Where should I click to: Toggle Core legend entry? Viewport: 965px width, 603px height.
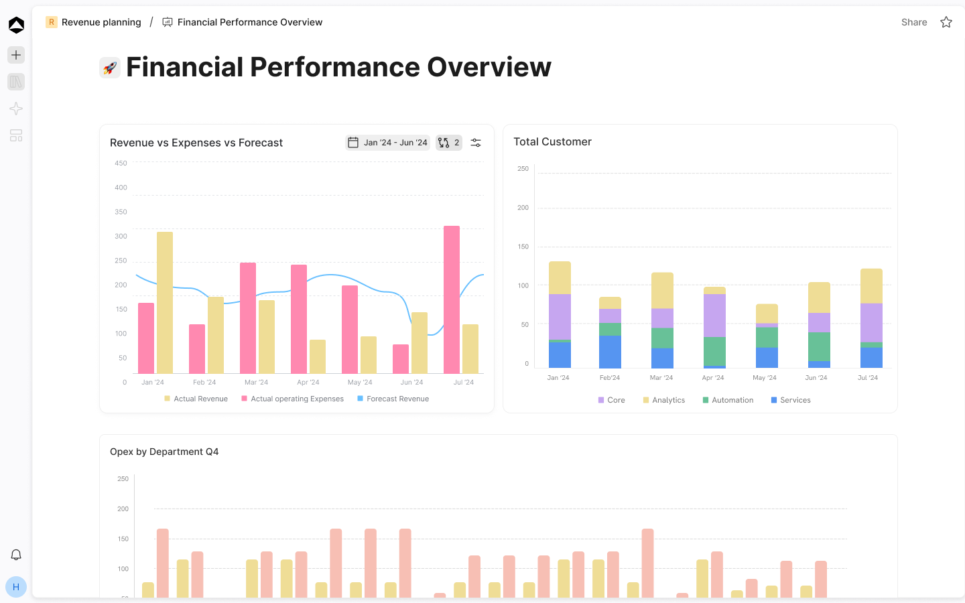pos(612,400)
